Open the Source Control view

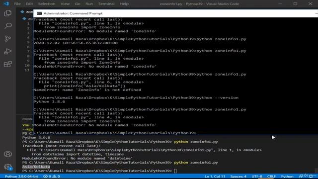tap(8, 39)
